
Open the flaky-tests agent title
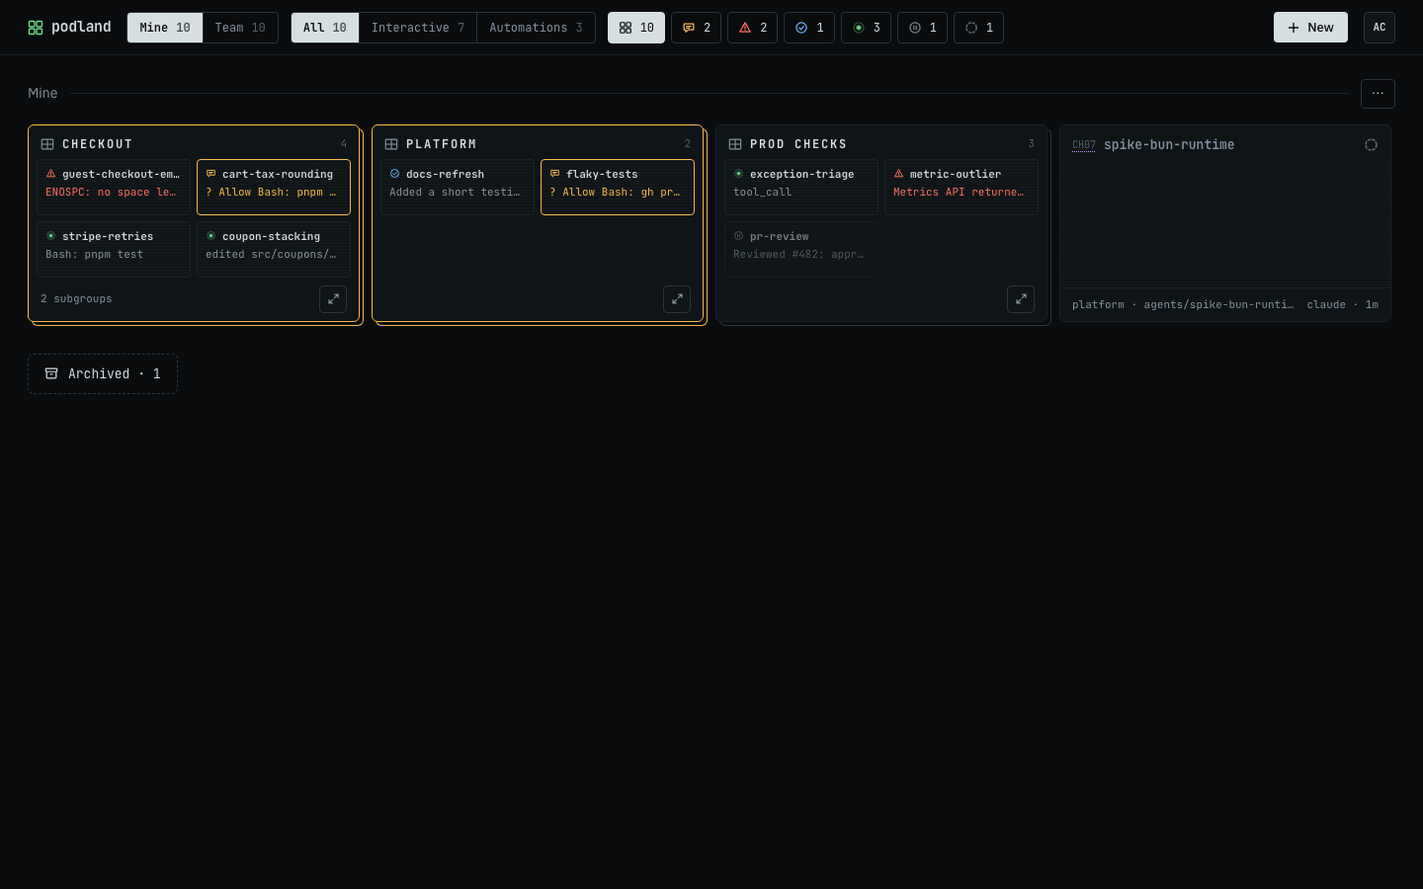coord(602,175)
